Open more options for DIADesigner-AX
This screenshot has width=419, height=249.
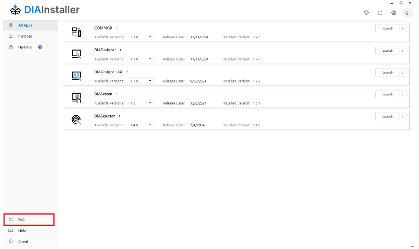point(403,72)
